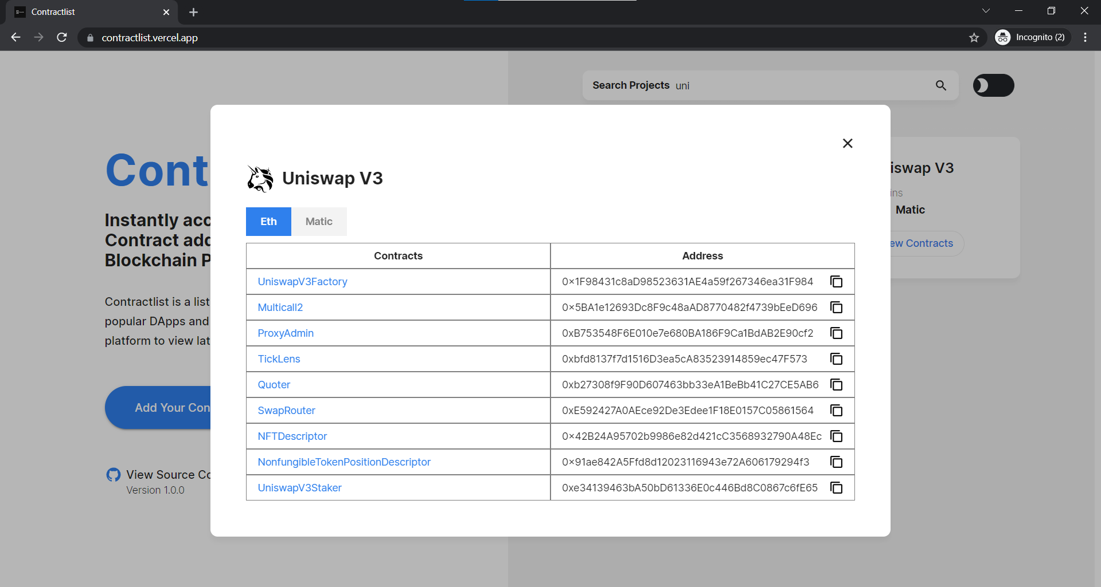This screenshot has height=587, width=1101.
Task: Open the View Source Code link
Action: pyautogui.click(x=168, y=475)
